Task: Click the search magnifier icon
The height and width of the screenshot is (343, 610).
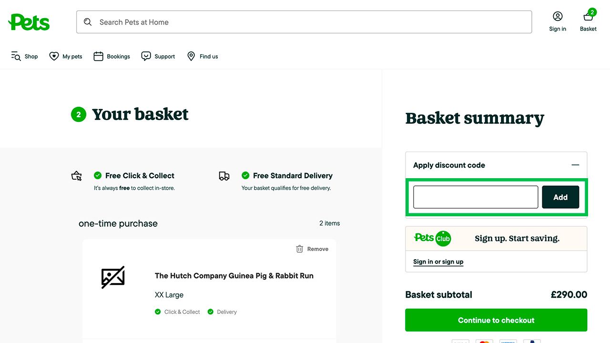Action: click(x=88, y=22)
